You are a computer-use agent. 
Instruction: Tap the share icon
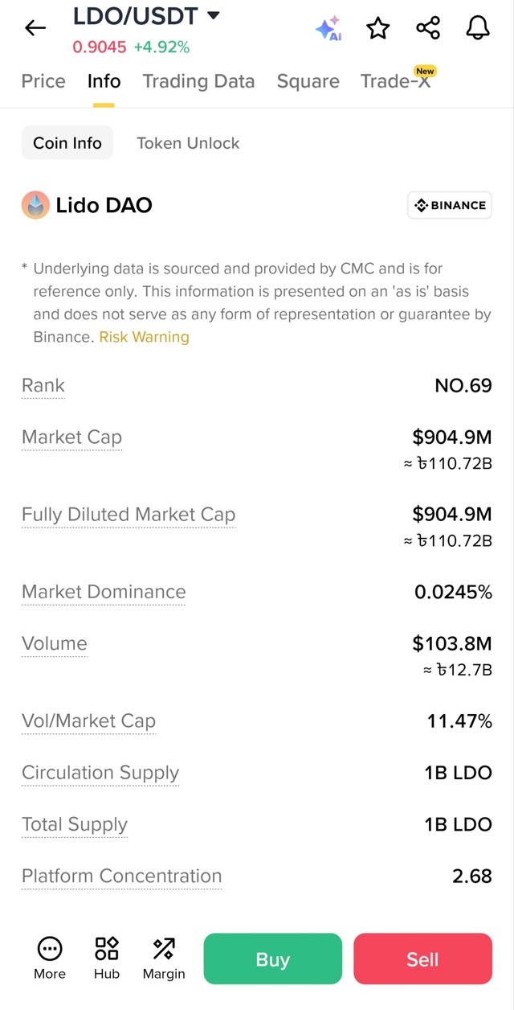(428, 29)
